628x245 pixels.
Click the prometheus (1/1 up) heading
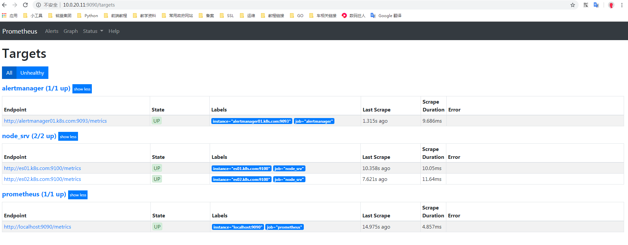pyautogui.click(x=34, y=194)
